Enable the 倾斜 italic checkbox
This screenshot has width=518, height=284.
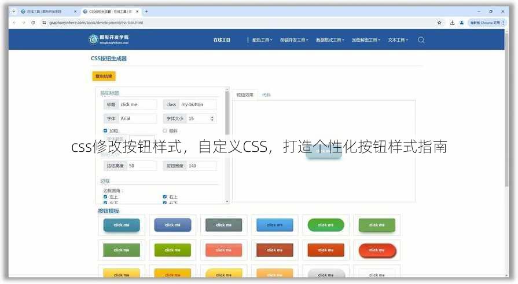pos(164,131)
